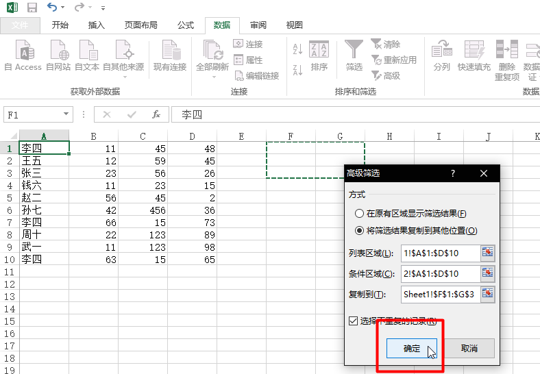Click the cancel X in formula bar
This screenshot has height=374, width=540.
107,114
